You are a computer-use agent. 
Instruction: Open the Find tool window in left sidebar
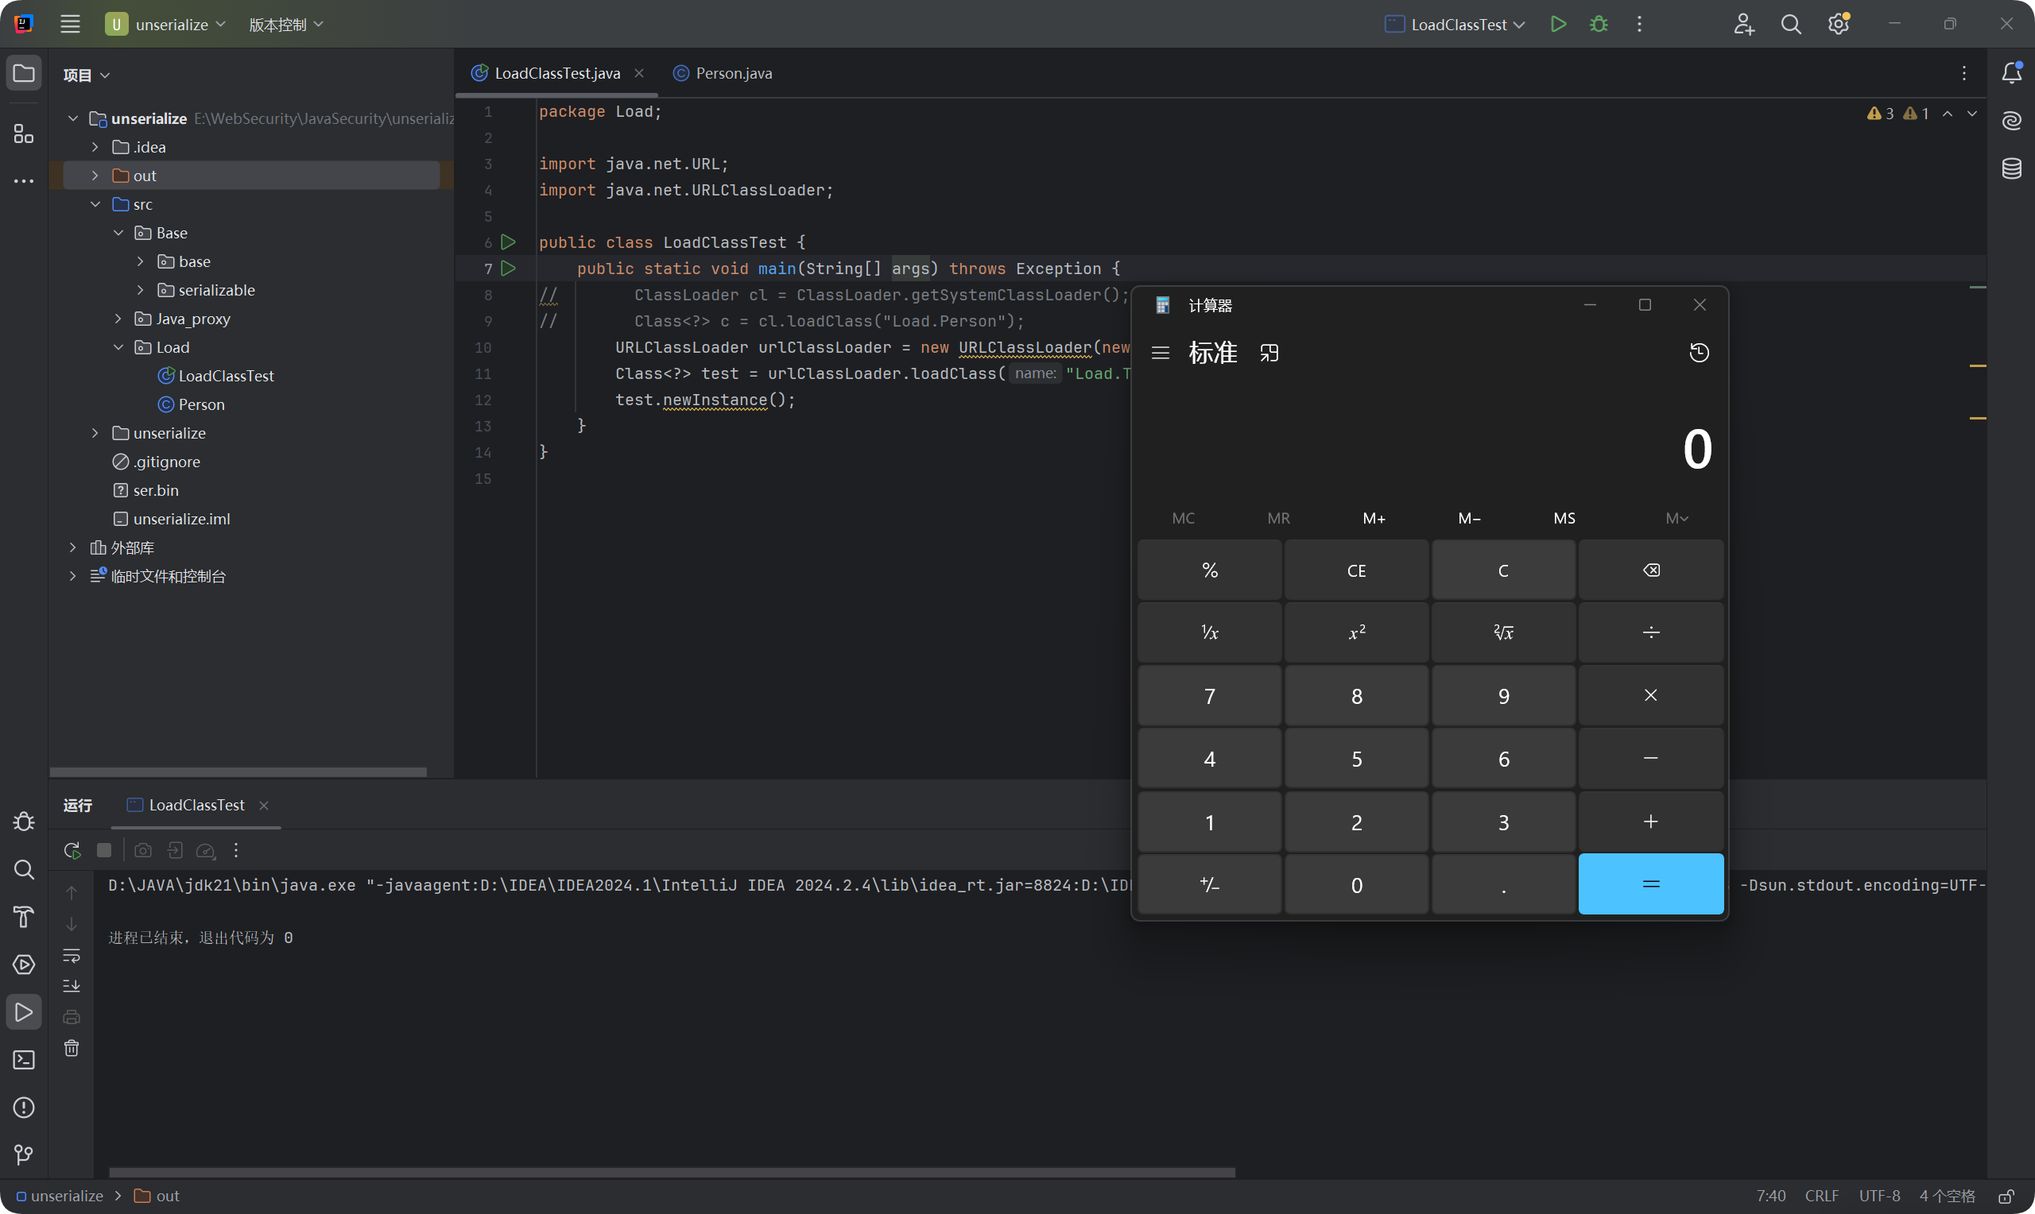click(24, 868)
